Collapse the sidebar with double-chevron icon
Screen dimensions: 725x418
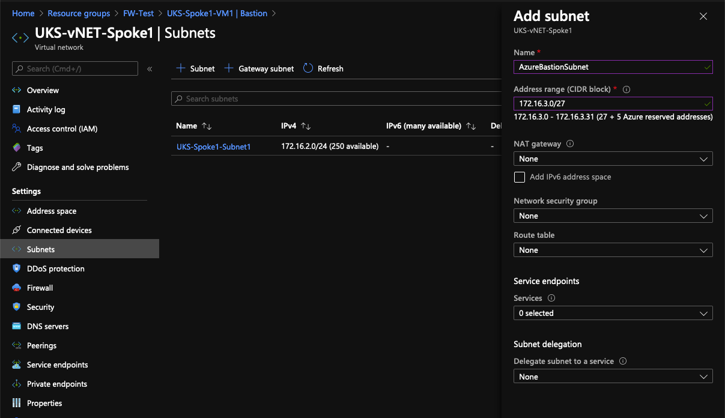(150, 69)
